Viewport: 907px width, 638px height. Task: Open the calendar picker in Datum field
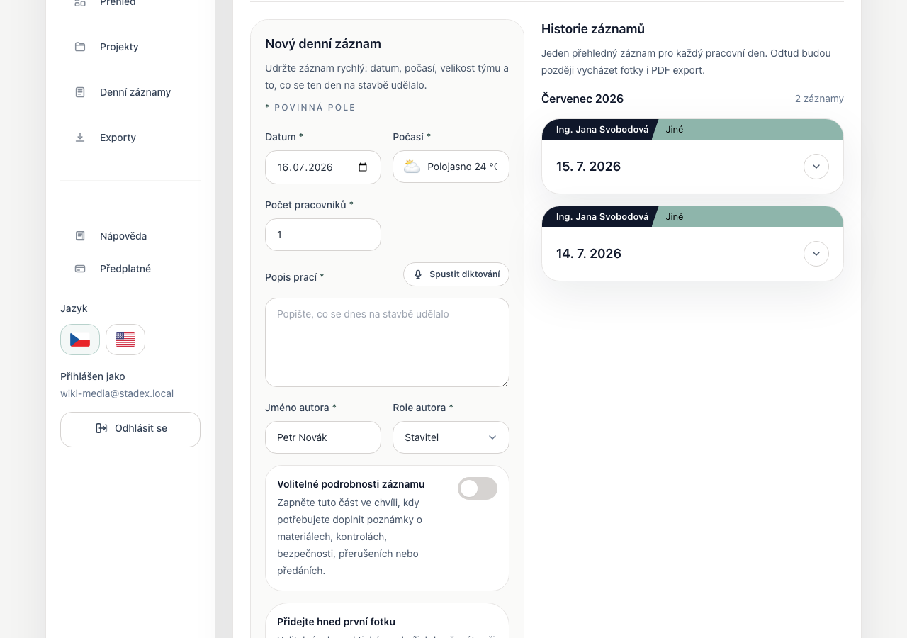tap(363, 167)
